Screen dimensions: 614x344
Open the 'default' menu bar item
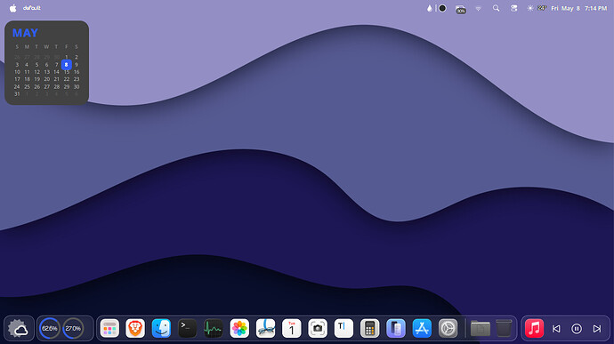[x=32, y=8]
